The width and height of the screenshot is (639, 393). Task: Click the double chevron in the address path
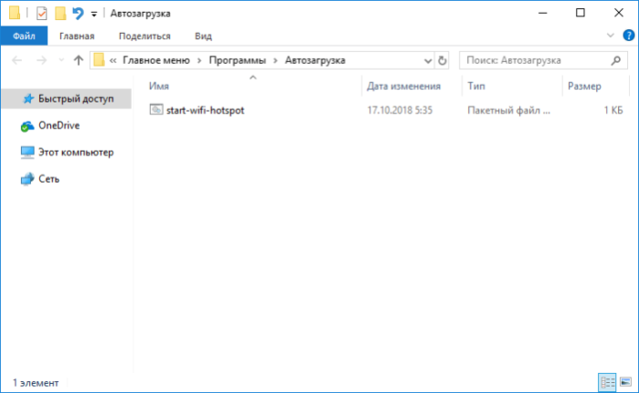(x=112, y=60)
